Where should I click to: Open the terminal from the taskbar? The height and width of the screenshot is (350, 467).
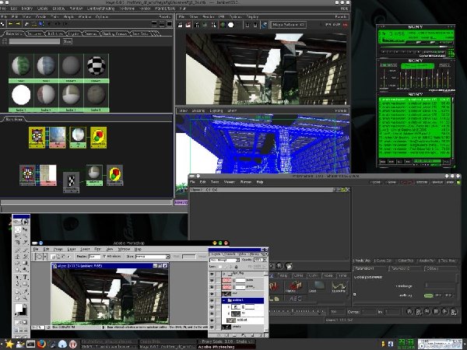(30, 344)
